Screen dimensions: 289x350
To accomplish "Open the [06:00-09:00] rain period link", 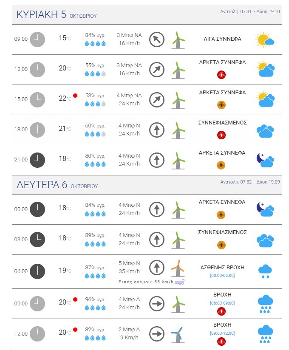I will click(222, 303).
